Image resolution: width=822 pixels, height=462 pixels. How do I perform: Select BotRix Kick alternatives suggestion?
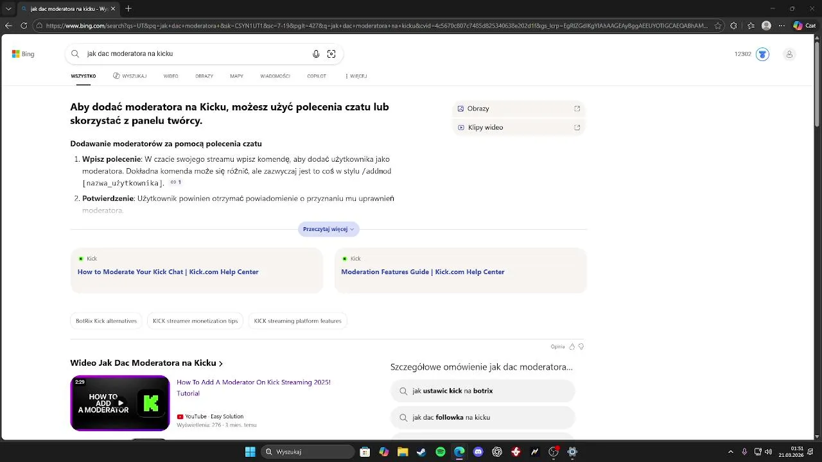tap(106, 321)
